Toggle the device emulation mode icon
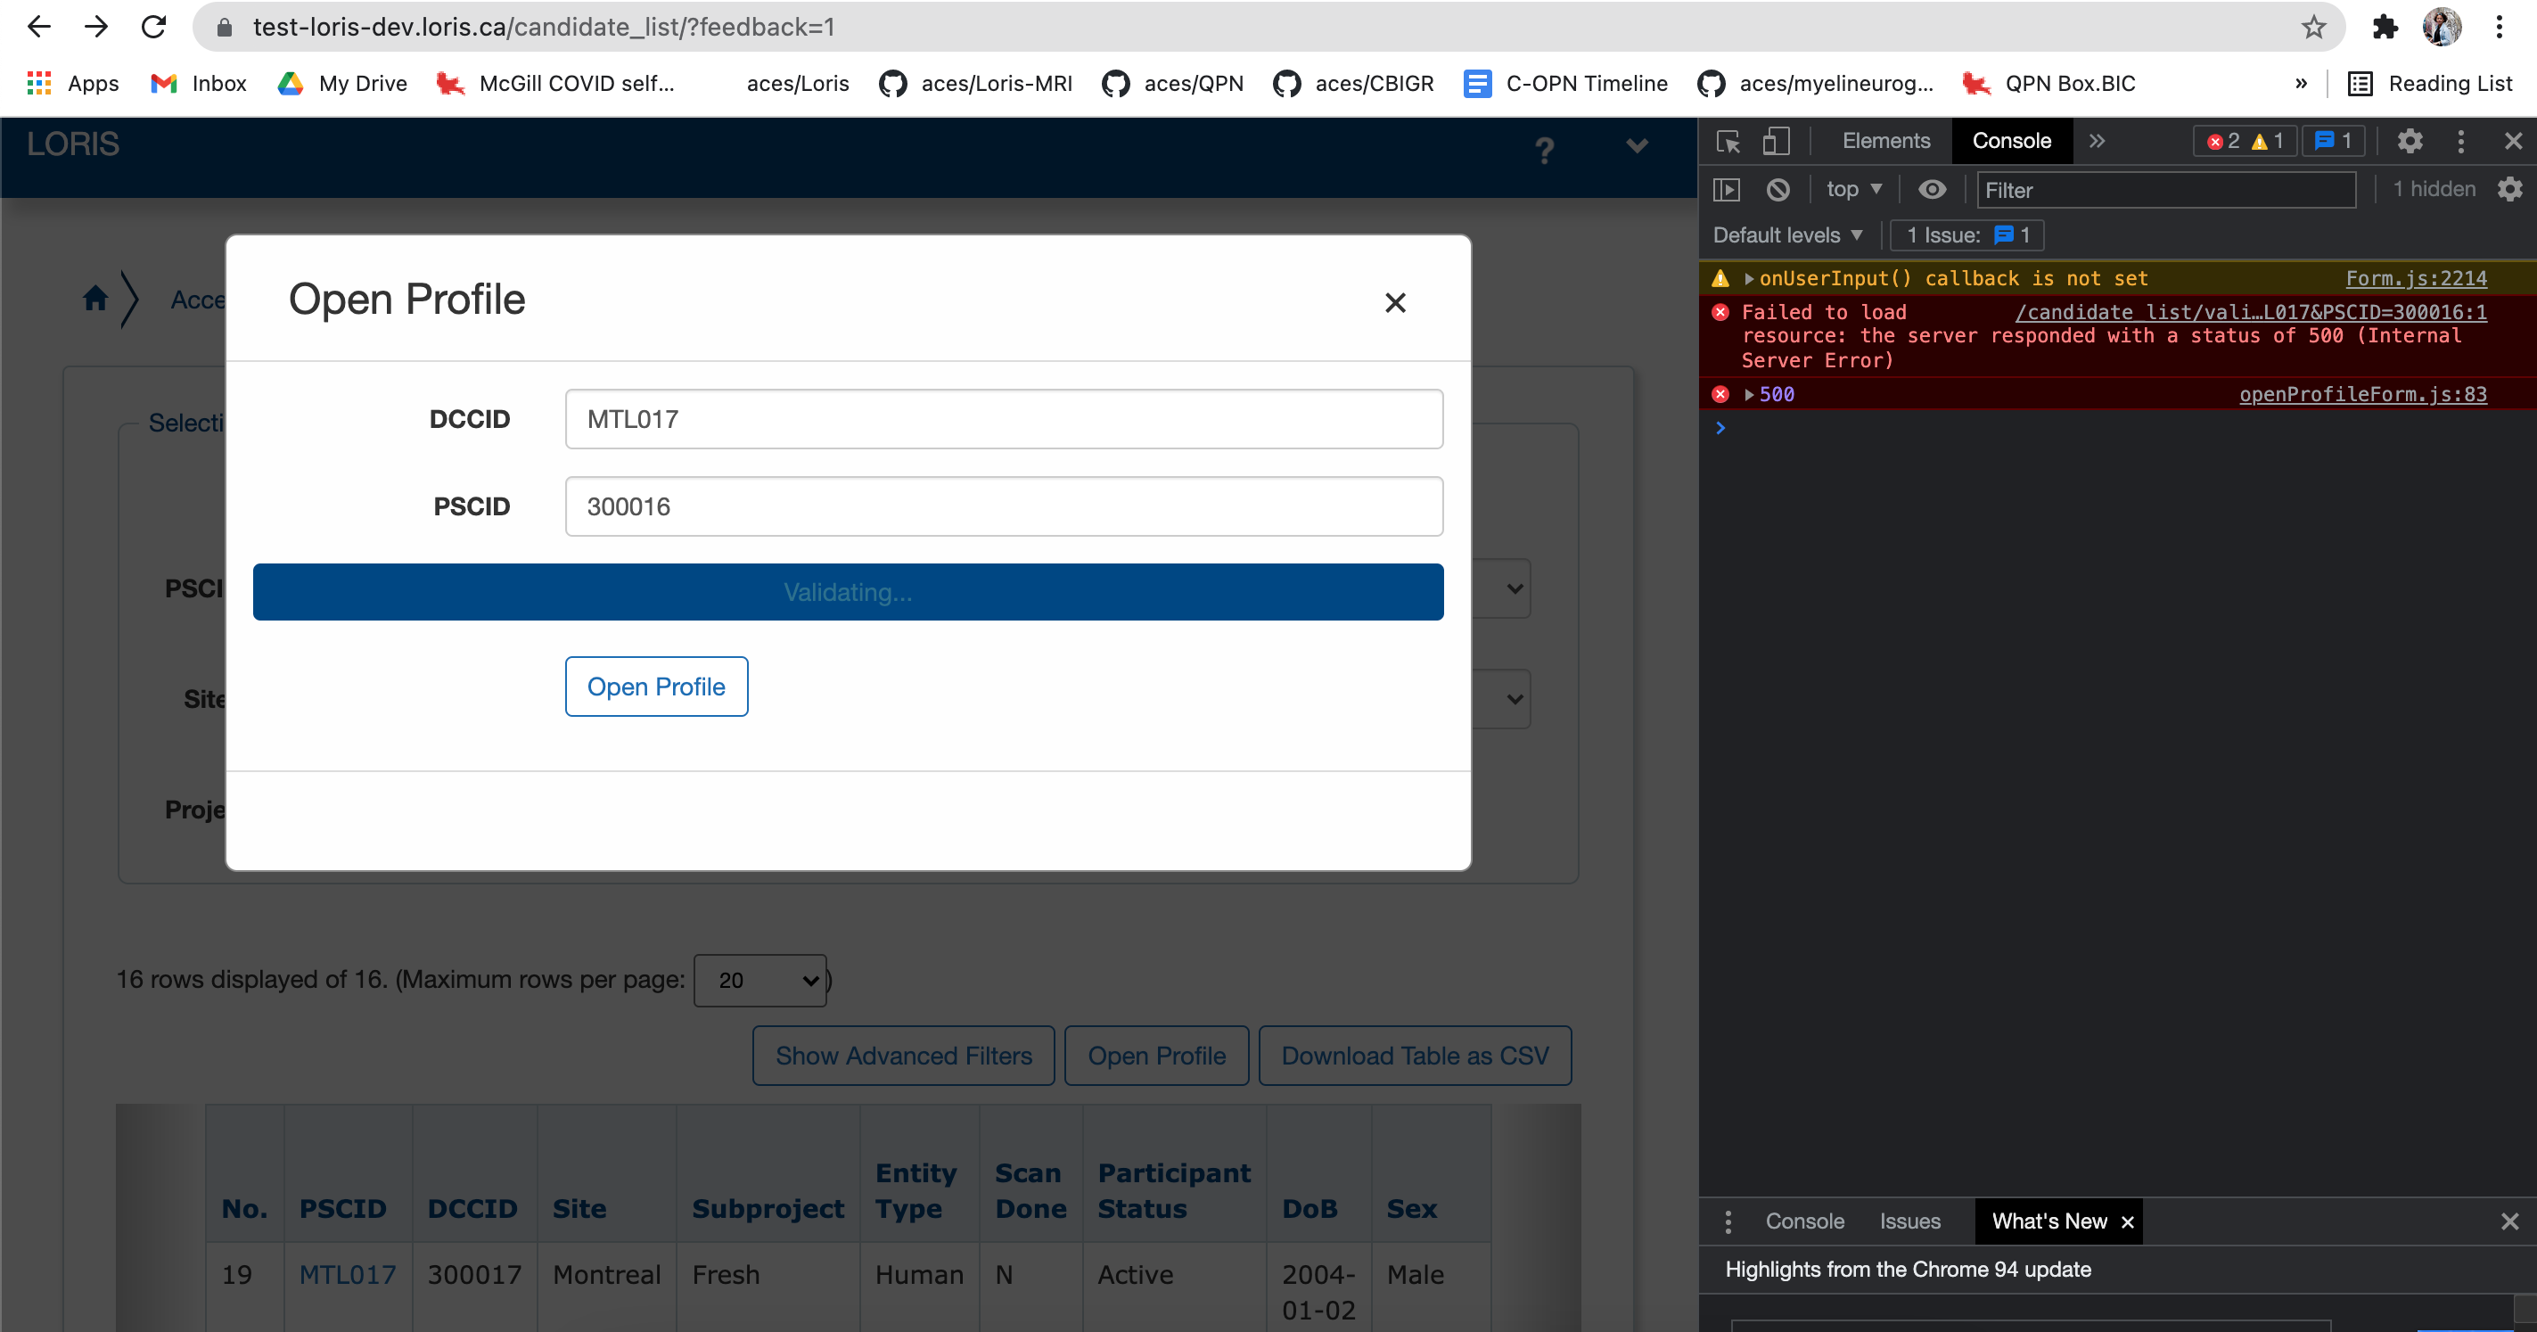The height and width of the screenshot is (1332, 2537). point(1776,141)
